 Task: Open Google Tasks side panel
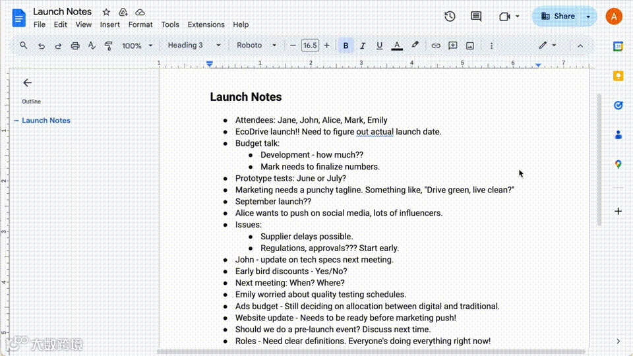click(x=618, y=105)
